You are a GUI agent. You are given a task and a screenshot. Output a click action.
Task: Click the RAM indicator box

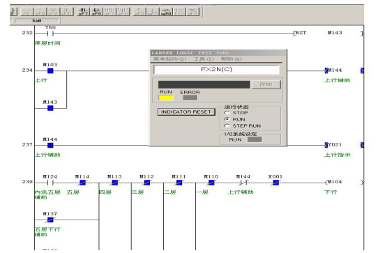[37, 21]
